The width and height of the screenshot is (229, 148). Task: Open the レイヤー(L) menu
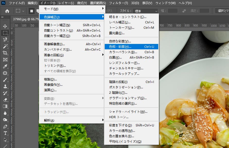point(66,3)
